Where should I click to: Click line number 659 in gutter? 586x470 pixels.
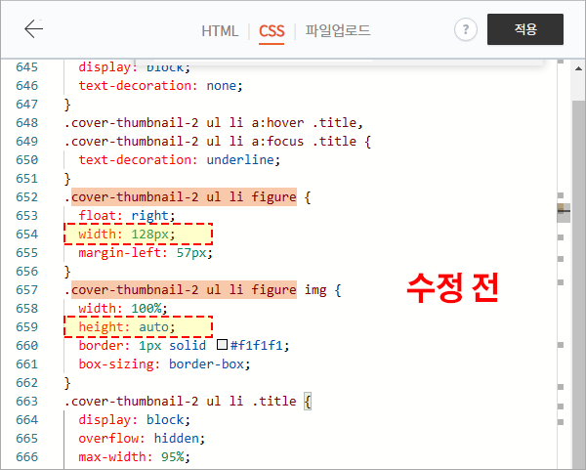27,327
